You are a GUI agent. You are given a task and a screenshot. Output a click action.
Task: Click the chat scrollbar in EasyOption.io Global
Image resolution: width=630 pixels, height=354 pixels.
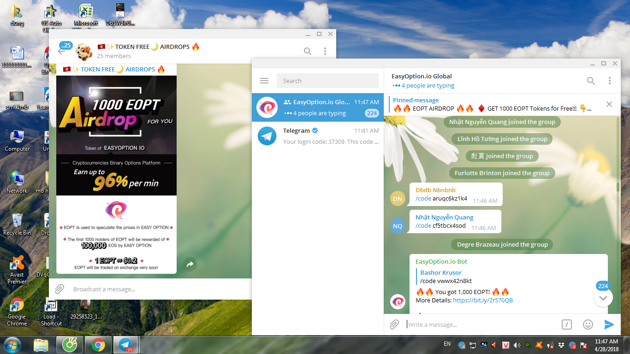click(618, 187)
